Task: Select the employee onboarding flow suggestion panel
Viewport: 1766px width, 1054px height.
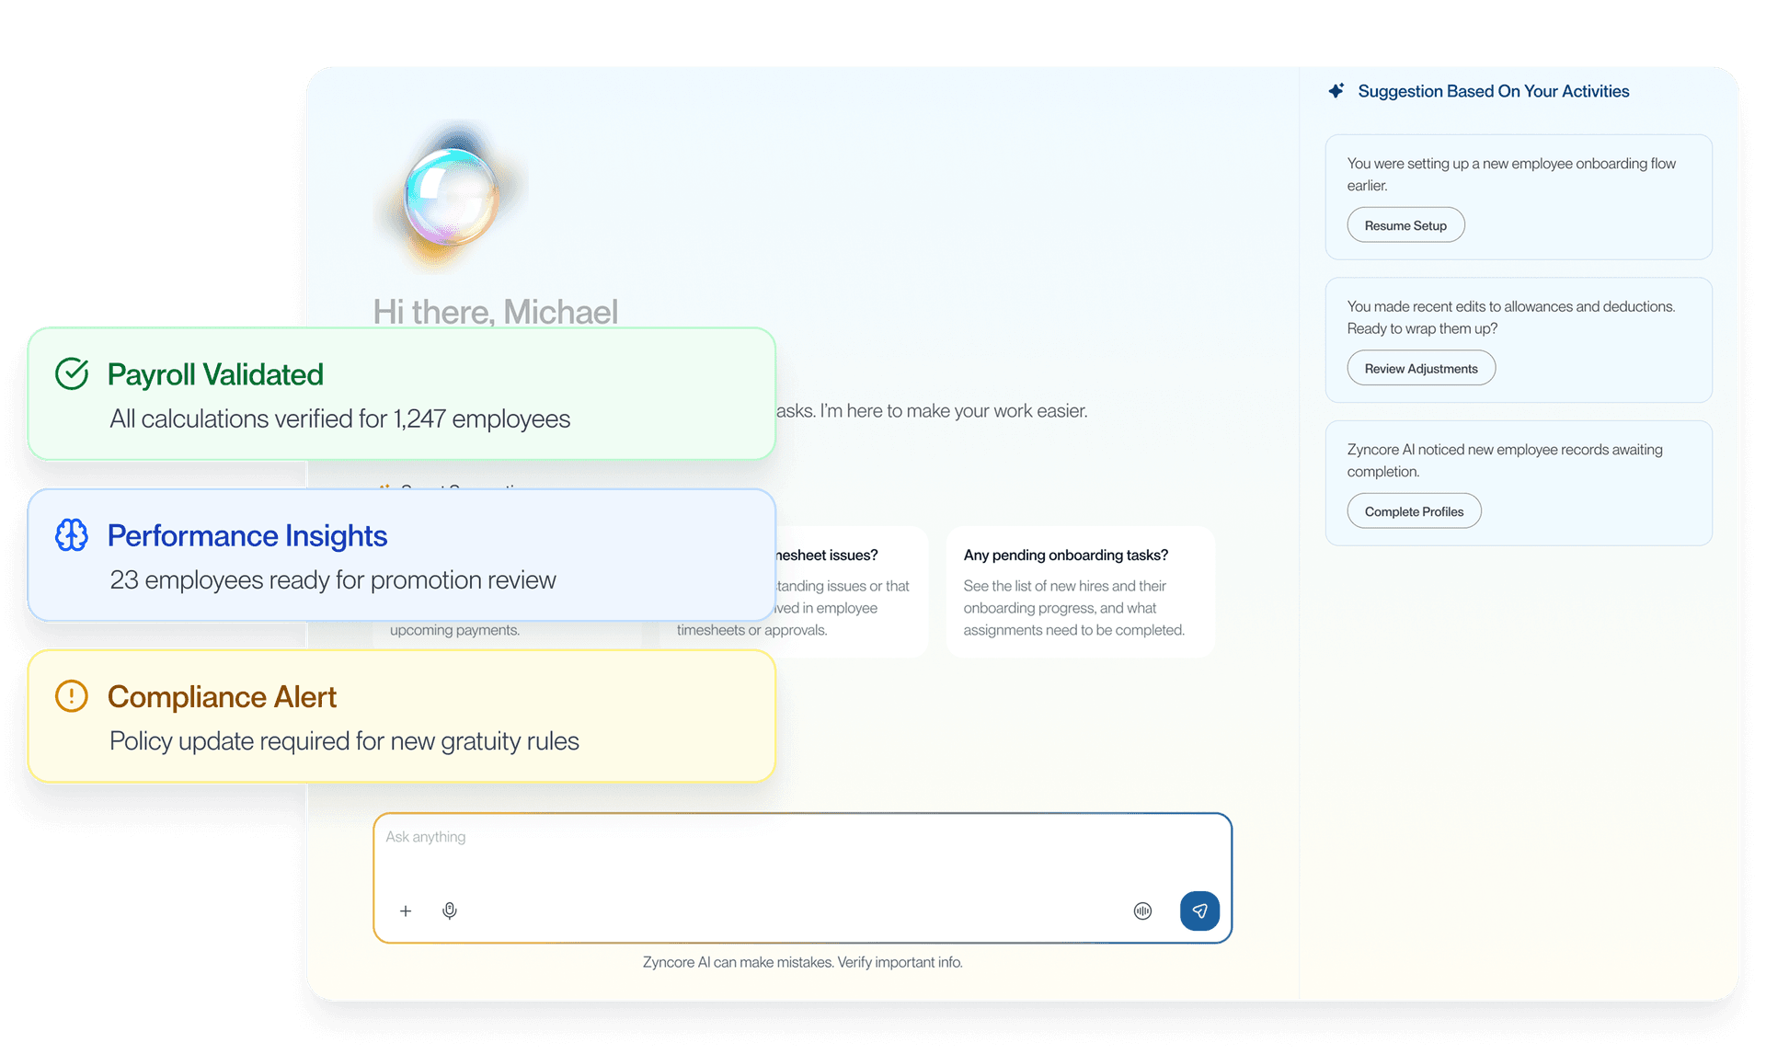Action: (x=1519, y=197)
